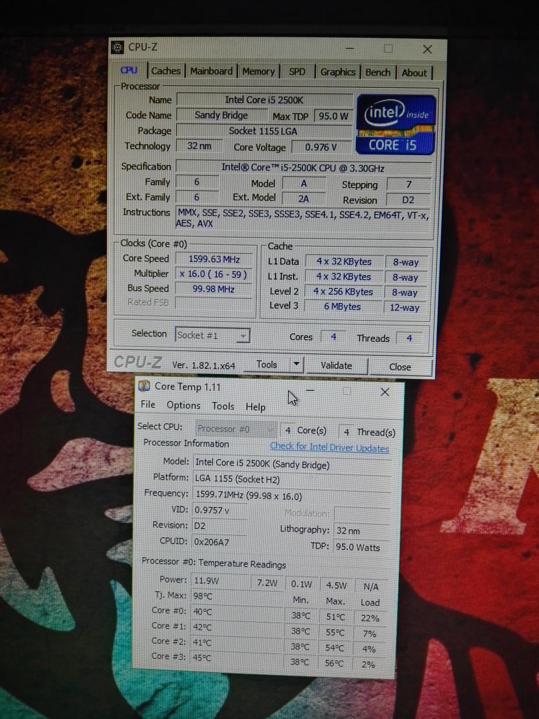This screenshot has height=719, width=539.
Task: Open the SPD tab
Action: coord(297,72)
